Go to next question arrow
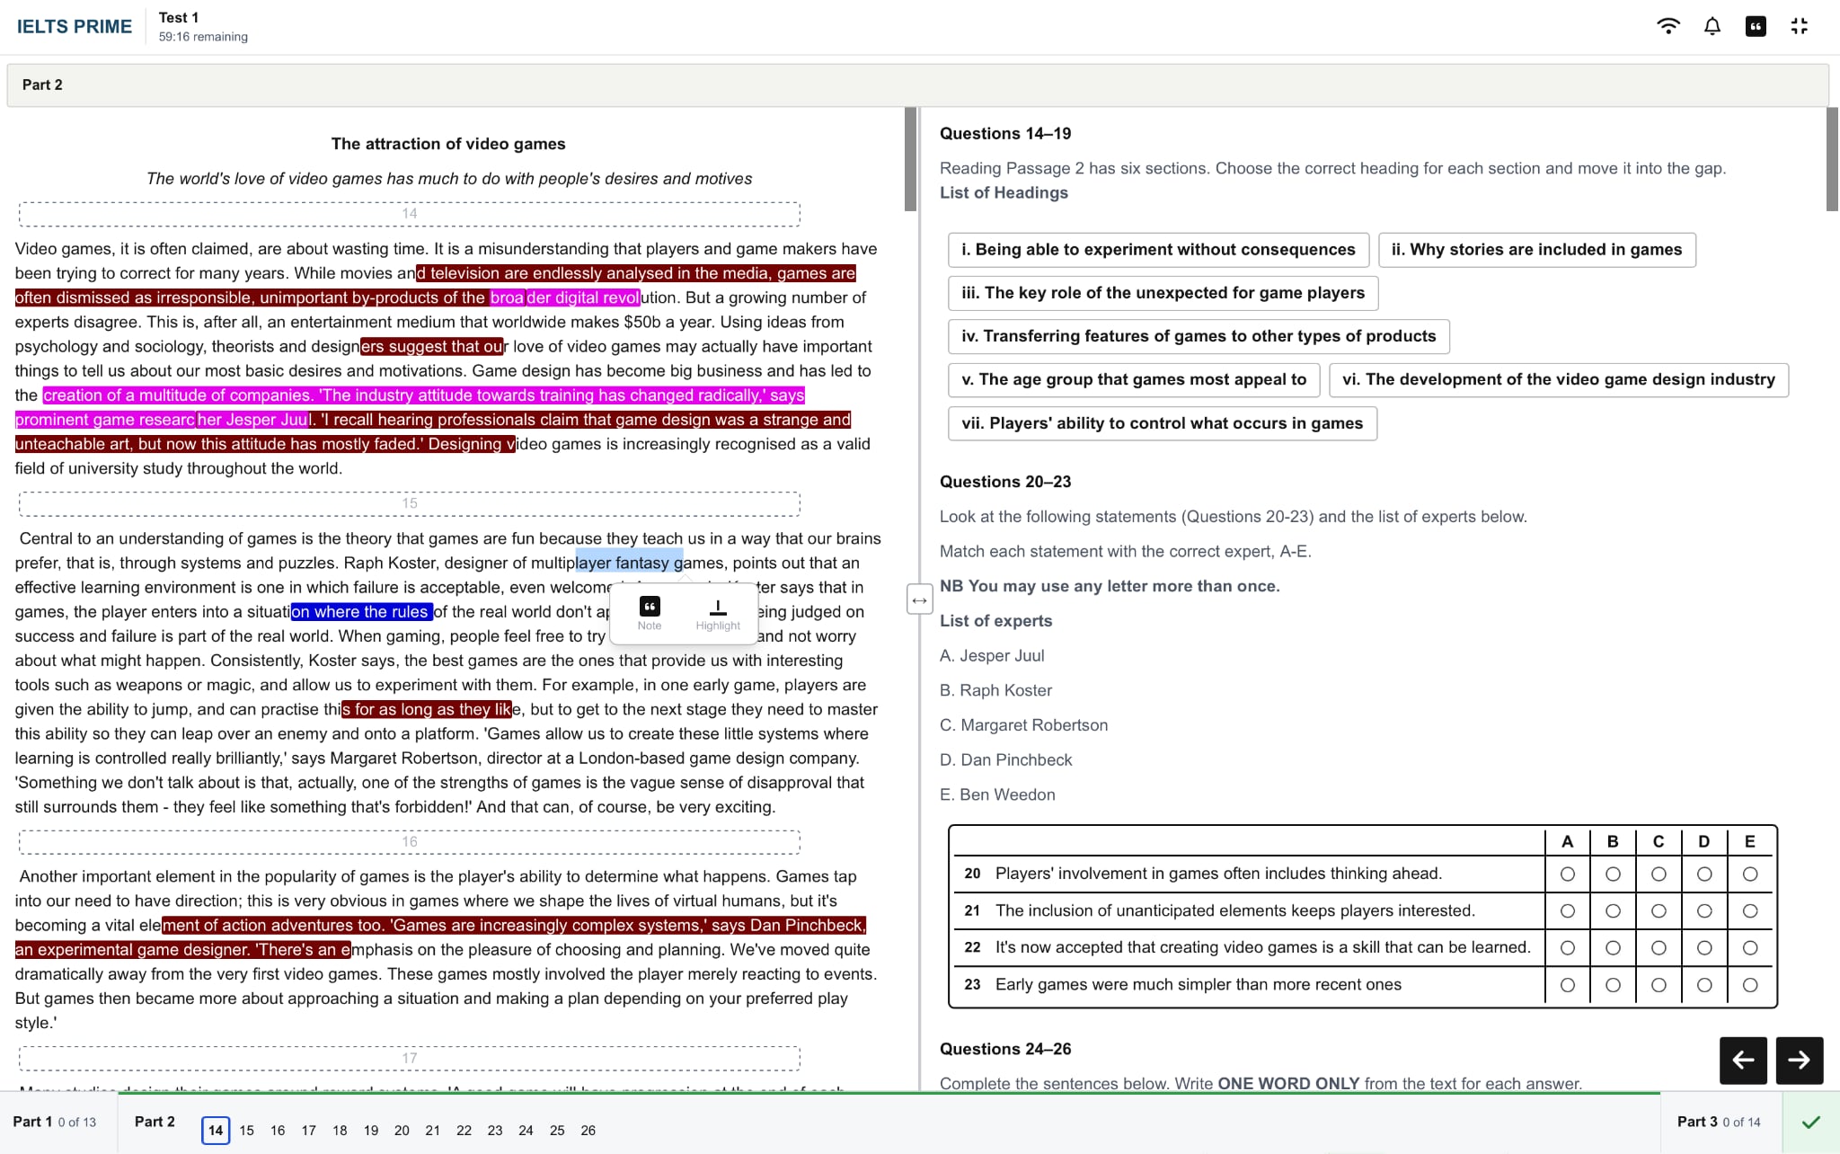1840x1154 pixels. 1799,1061
